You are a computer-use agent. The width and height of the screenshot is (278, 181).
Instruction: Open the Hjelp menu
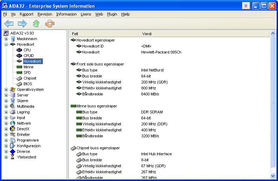125,14
